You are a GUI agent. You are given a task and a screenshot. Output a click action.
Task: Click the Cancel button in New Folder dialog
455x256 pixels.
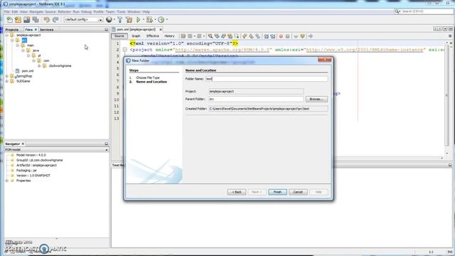pos(298,192)
